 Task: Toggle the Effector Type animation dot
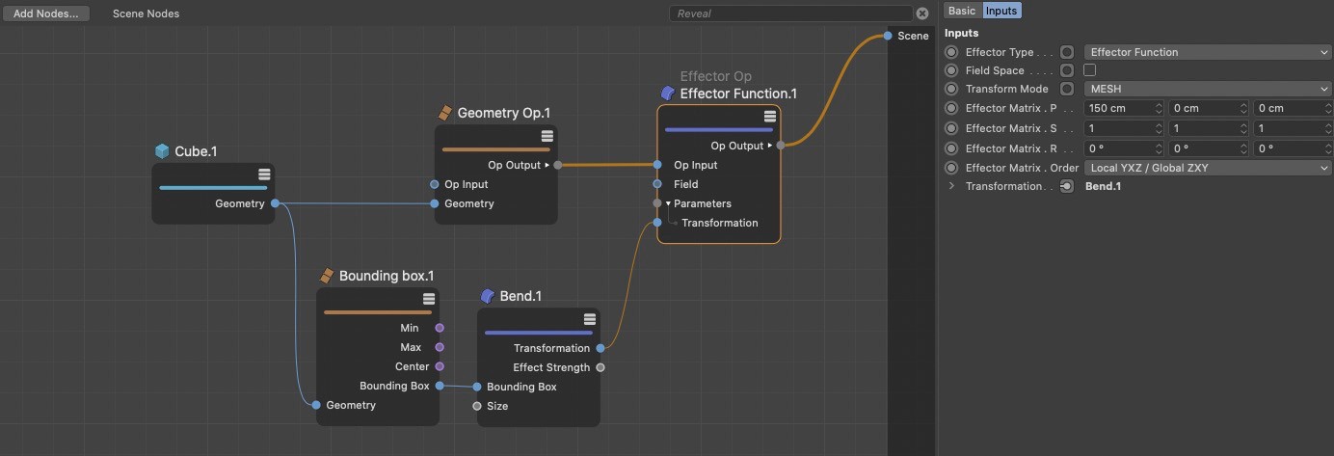pos(952,52)
